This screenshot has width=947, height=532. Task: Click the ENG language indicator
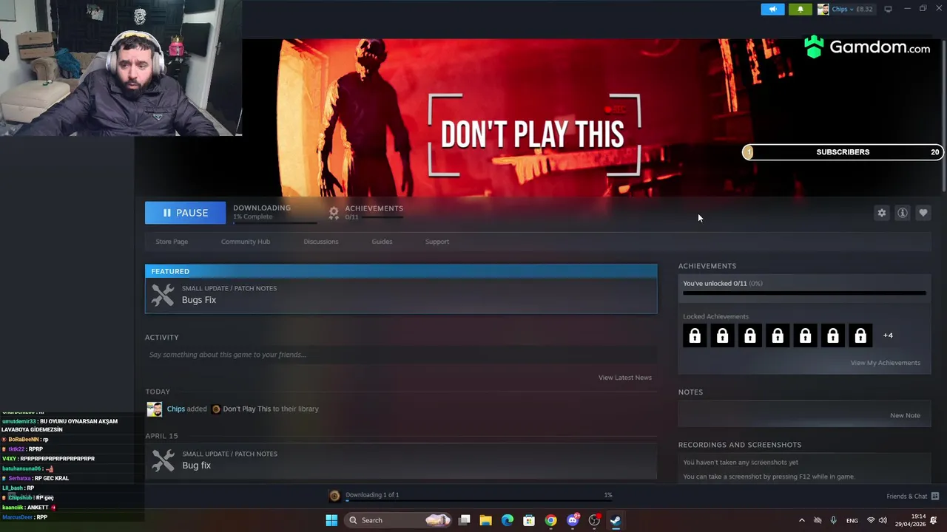pyautogui.click(x=852, y=520)
